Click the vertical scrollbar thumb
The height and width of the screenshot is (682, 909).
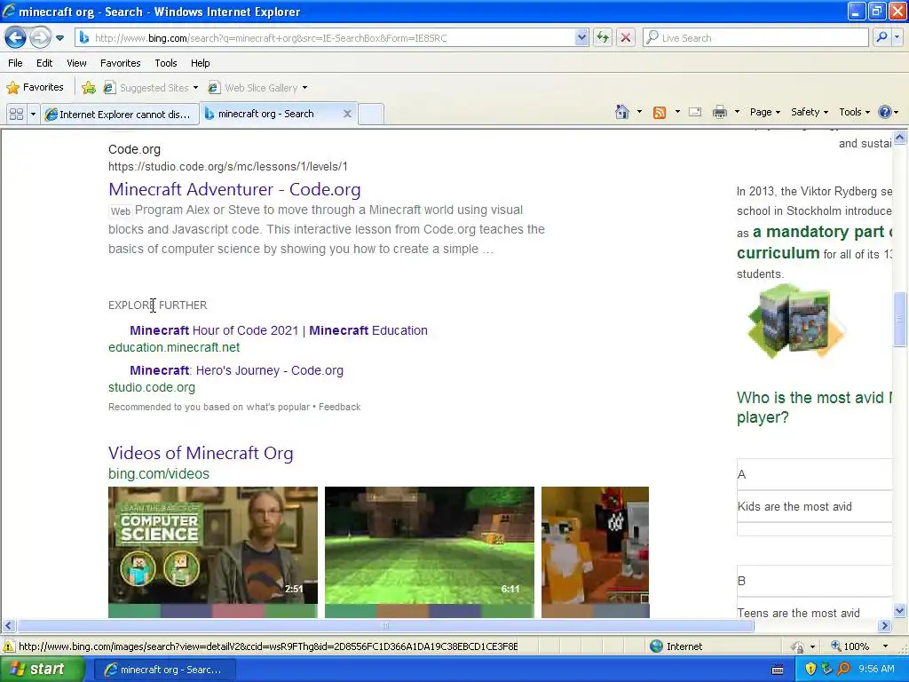point(900,319)
